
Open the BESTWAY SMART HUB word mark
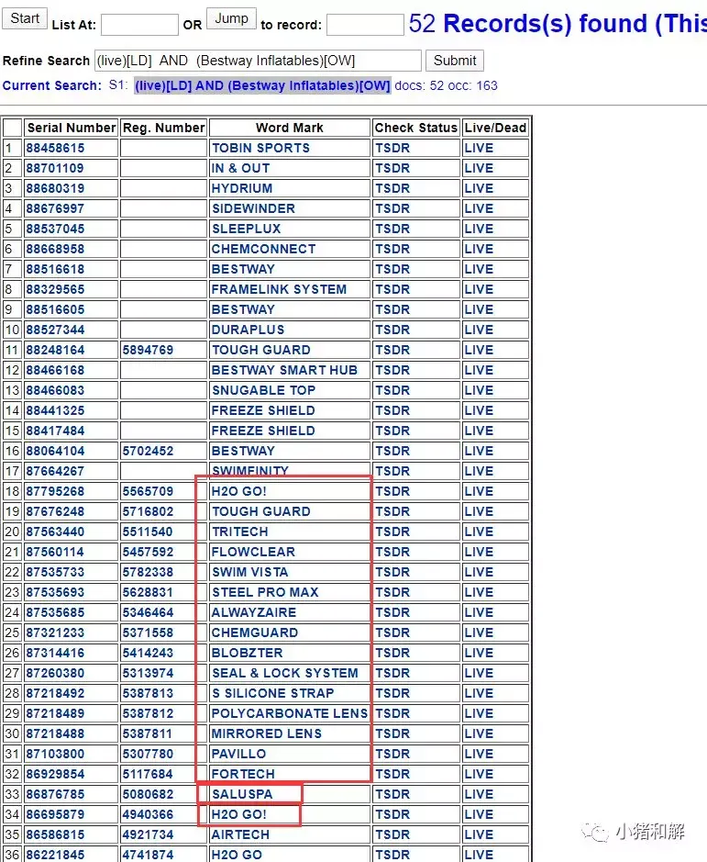tap(284, 371)
